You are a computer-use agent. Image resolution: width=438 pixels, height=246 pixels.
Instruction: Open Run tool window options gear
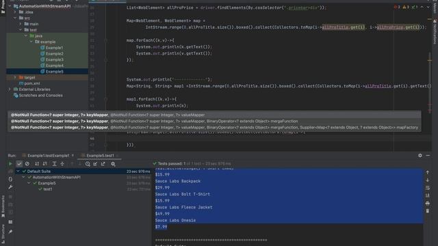(420, 155)
